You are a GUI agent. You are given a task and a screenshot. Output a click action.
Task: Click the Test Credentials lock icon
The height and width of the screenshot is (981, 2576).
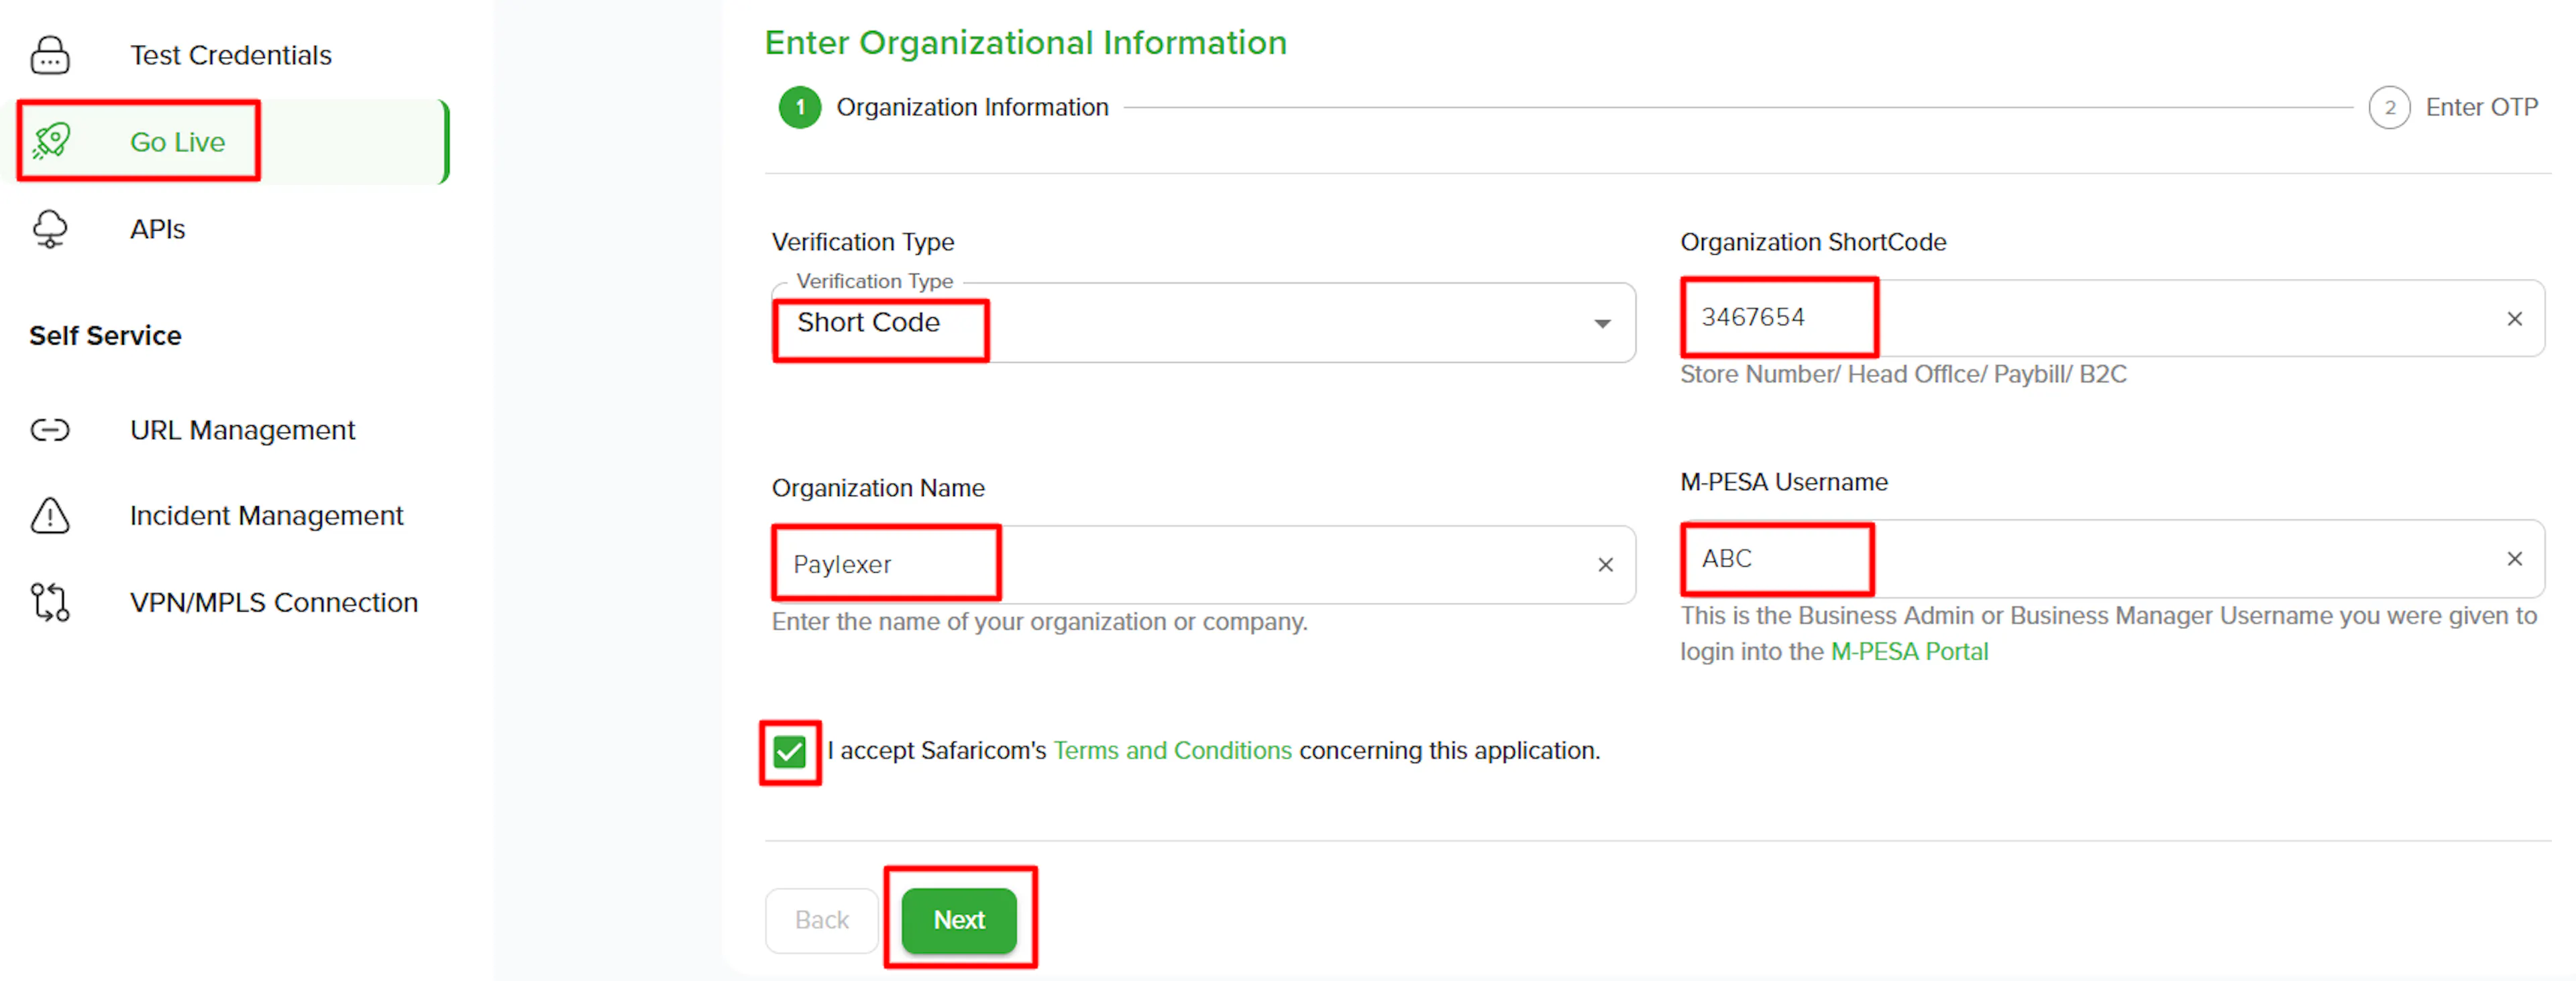click(x=50, y=55)
